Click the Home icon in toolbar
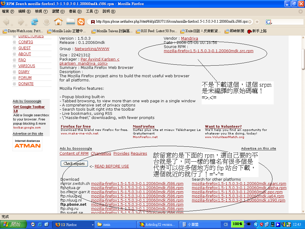The image size is (305, 229). (x=58, y=22)
